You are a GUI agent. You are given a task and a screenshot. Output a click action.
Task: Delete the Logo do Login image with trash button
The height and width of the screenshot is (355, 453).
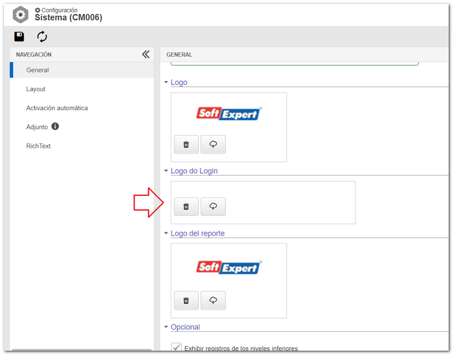coord(186,206)
